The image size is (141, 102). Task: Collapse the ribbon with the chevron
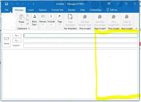click(x=136, y=29)
